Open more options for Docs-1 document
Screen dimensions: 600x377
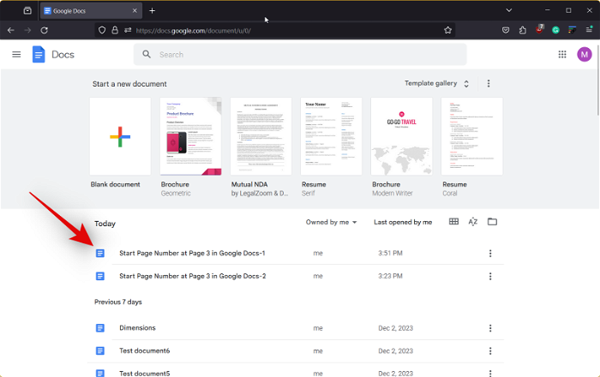(490, 254)
